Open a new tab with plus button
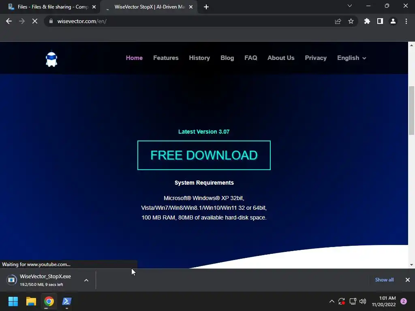 [x=206, y=7]
